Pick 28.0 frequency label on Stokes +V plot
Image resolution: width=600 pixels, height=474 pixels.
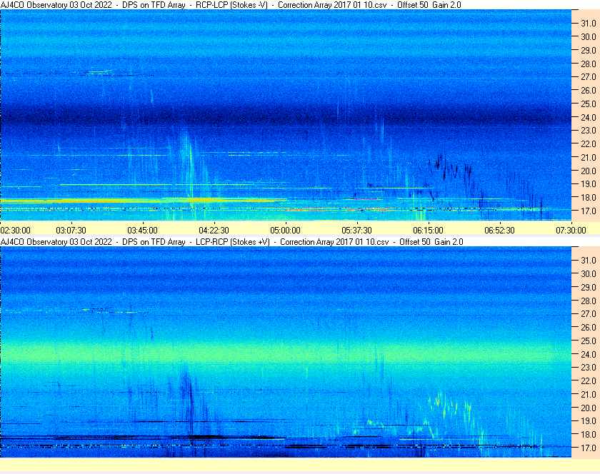click(x=589, y=301)
